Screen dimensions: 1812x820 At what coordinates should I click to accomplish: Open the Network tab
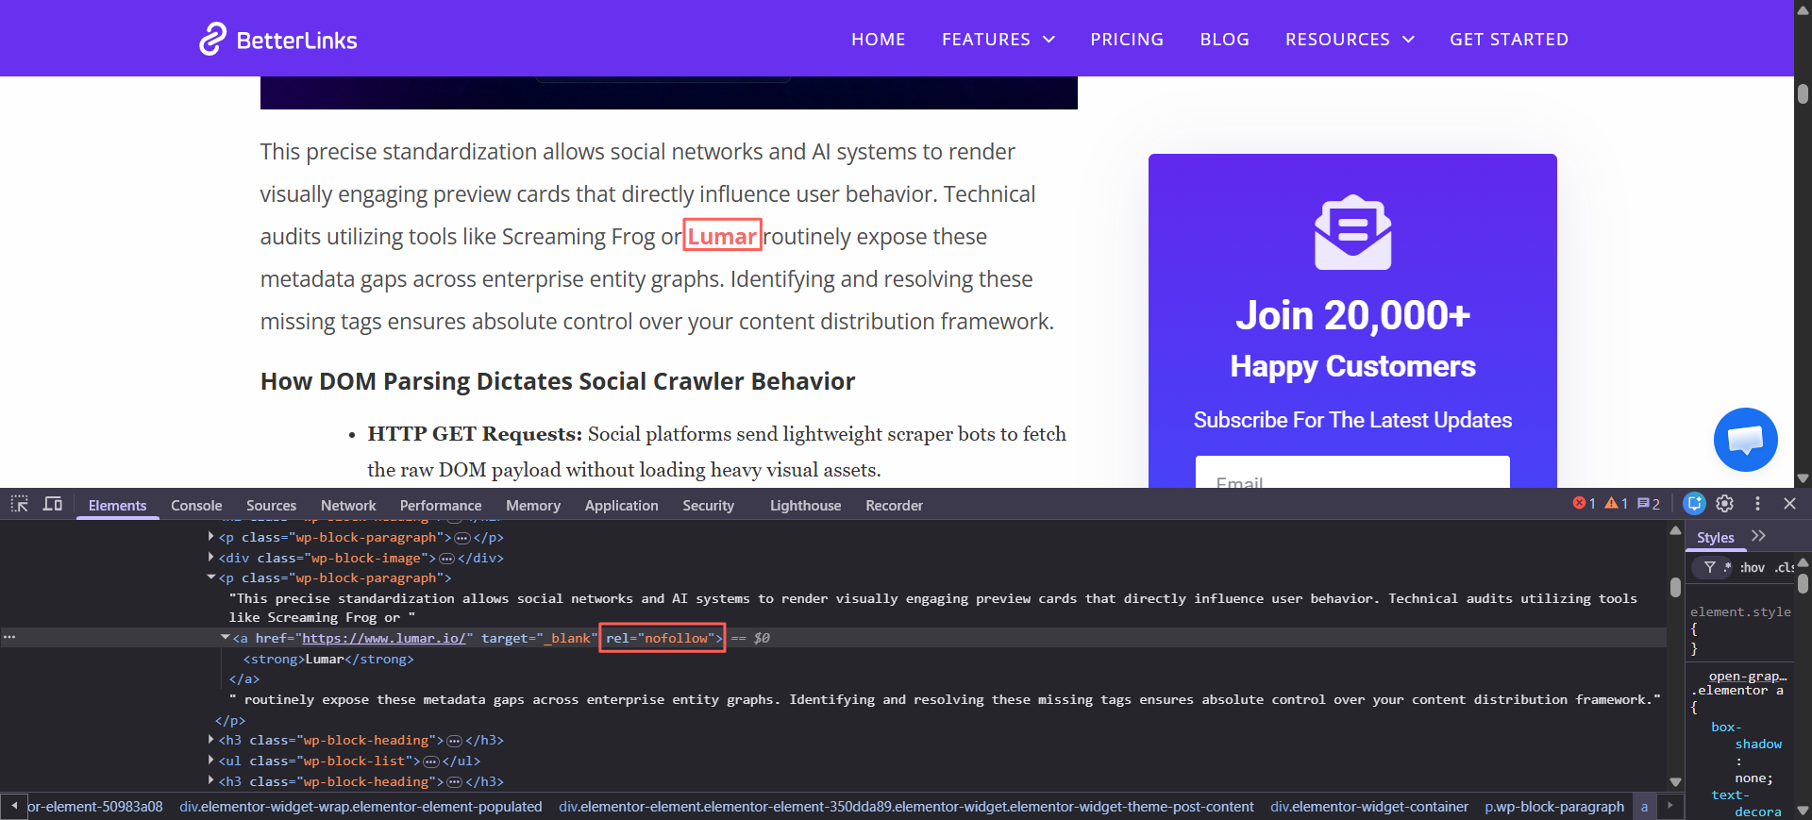348,506
